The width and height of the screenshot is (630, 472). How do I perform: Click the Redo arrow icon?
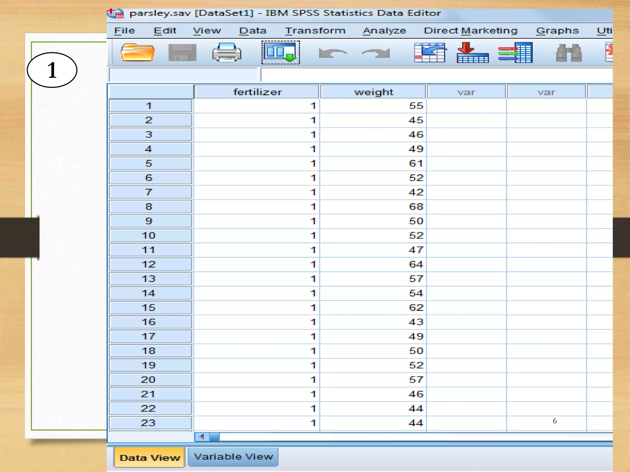[x=376, y=53]
